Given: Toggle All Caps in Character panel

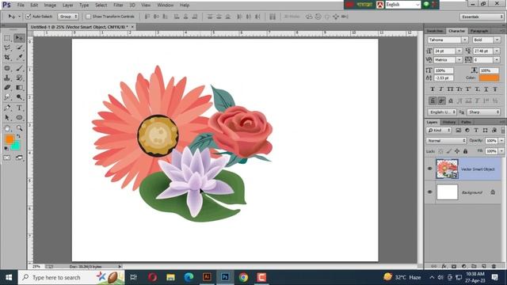Looking at the screenshot, I should [x=450, y=89].
